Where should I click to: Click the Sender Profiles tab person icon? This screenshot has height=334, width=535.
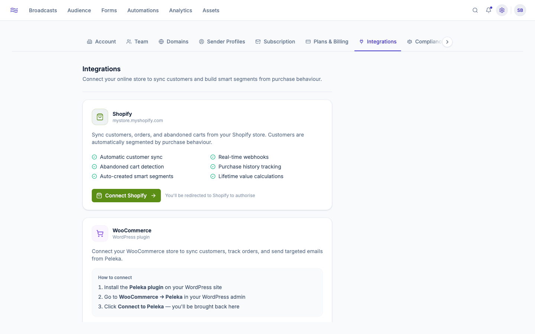(x=201, y=42)
